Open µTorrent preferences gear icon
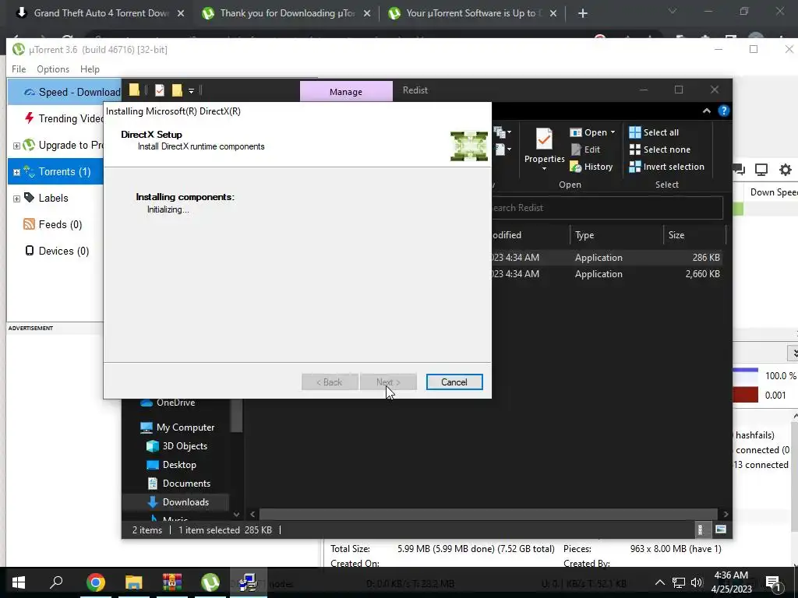 coord(786,170)
